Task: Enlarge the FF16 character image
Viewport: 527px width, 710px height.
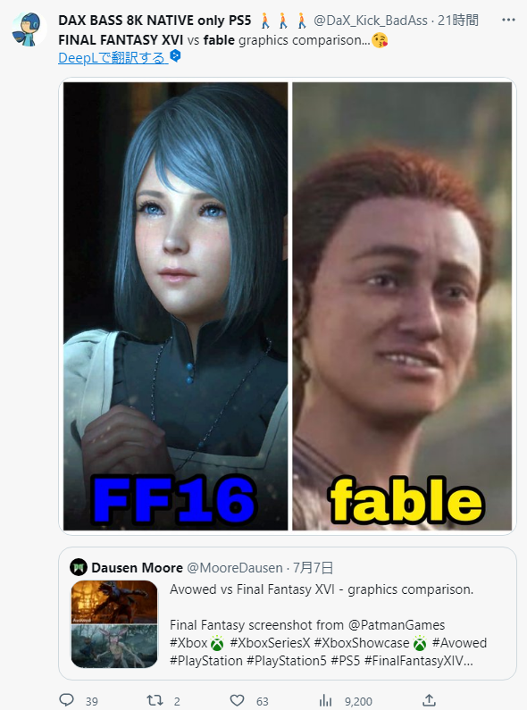Action: [x=176, y=306]
